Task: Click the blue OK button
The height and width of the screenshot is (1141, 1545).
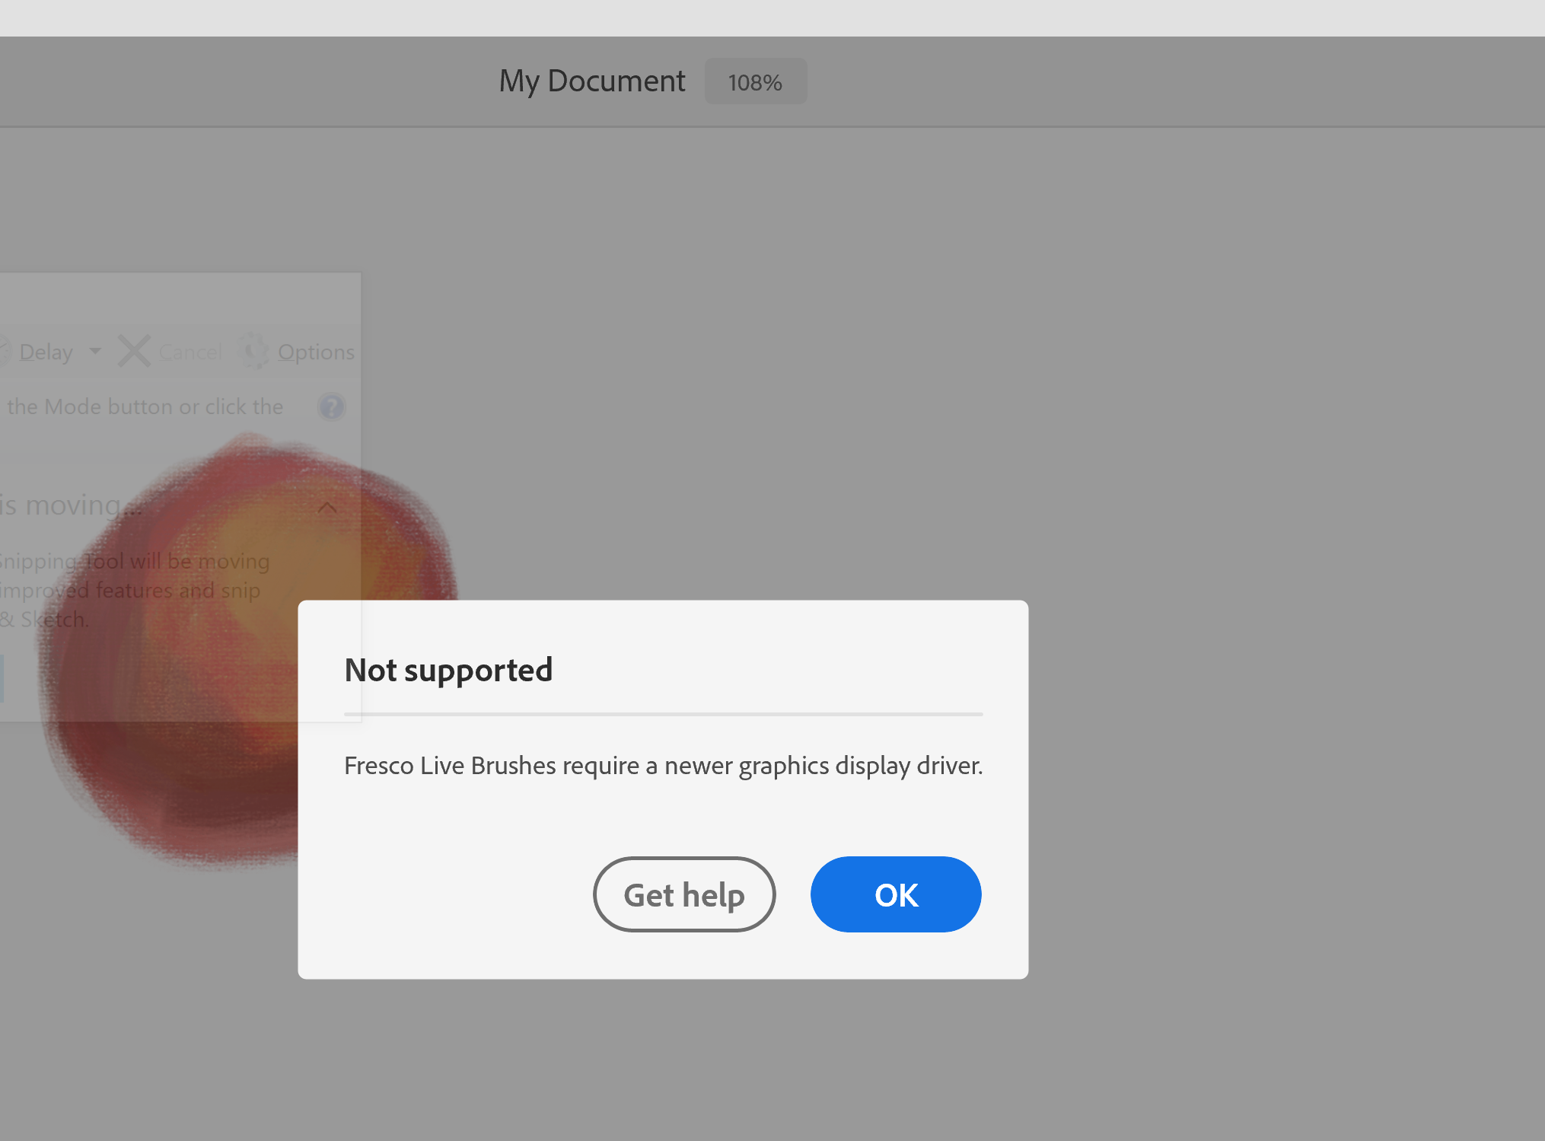Action: 895,894
